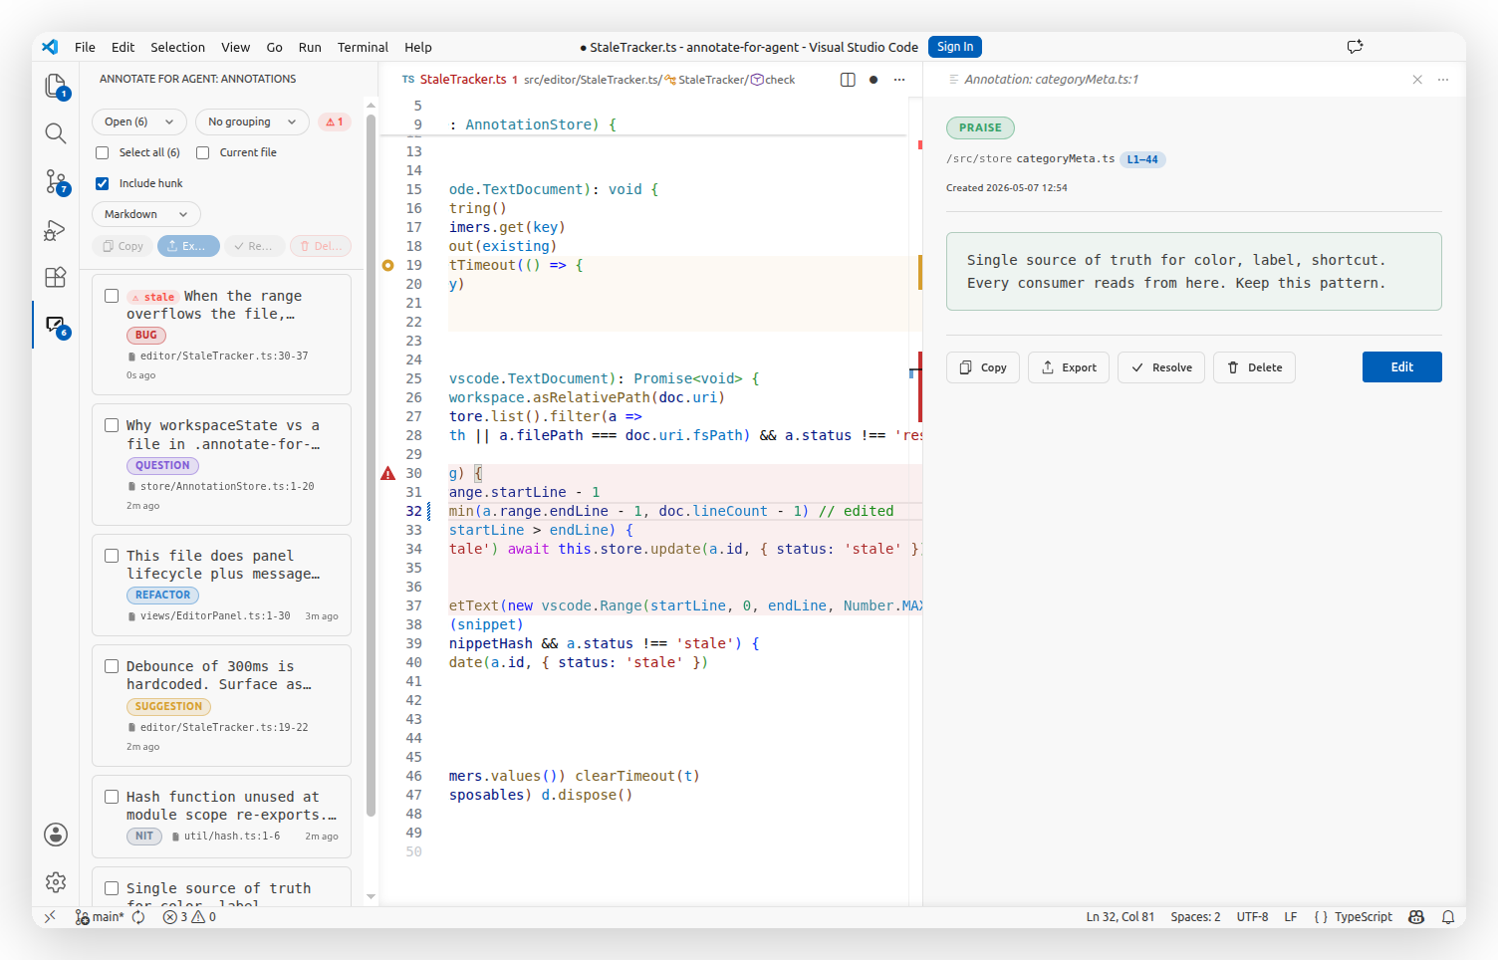Click the scroll down arrow of annotation list
The height and width of the screenshot is (960, 1498).
[371, 897]
